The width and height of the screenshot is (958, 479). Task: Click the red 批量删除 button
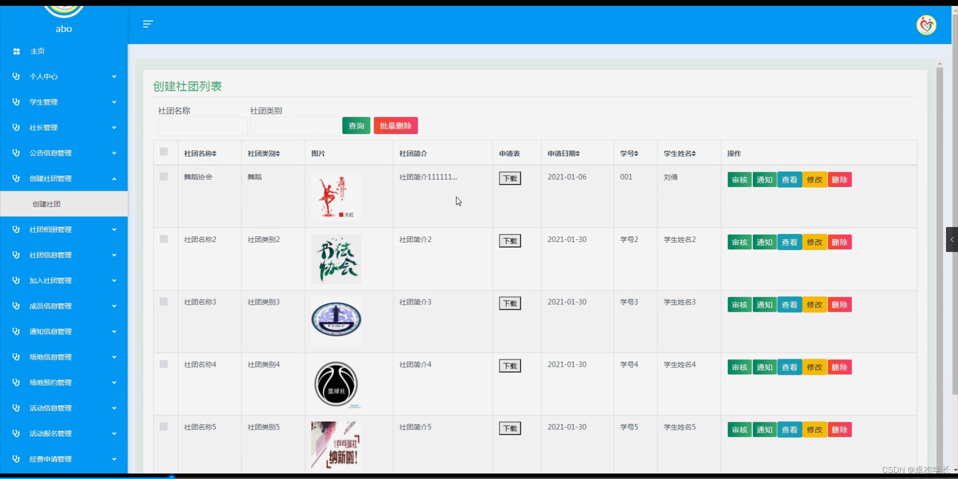tap(396, 125)
